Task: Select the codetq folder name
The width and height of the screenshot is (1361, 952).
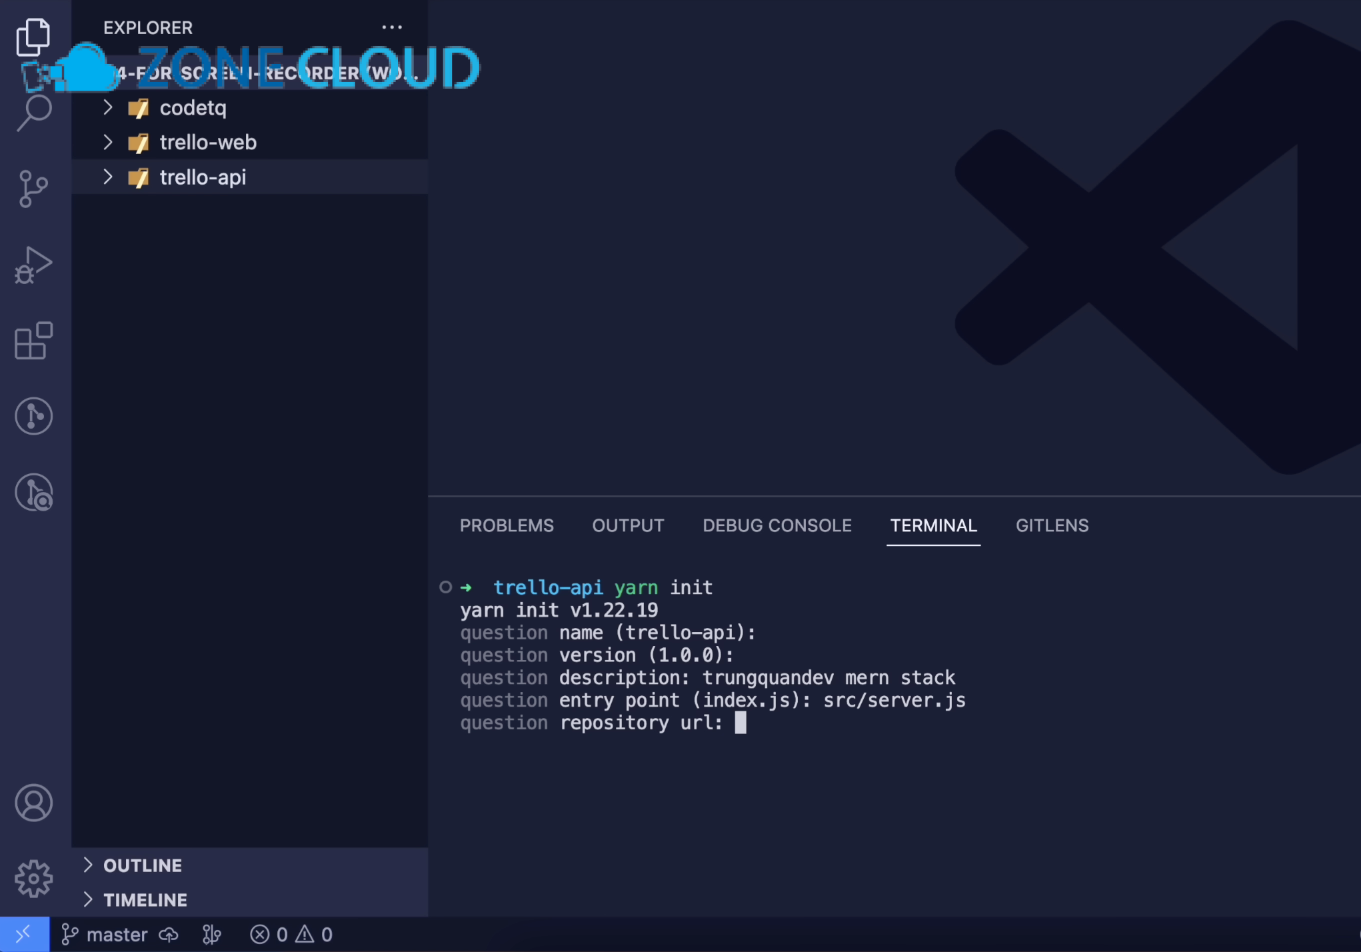Action: coord(193,108)
